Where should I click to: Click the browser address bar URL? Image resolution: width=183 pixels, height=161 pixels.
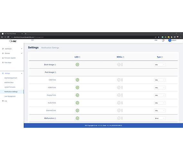click(x=28, y=37)
